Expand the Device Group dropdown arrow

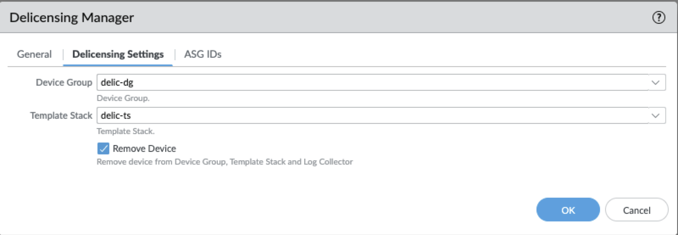click(656, 82)
